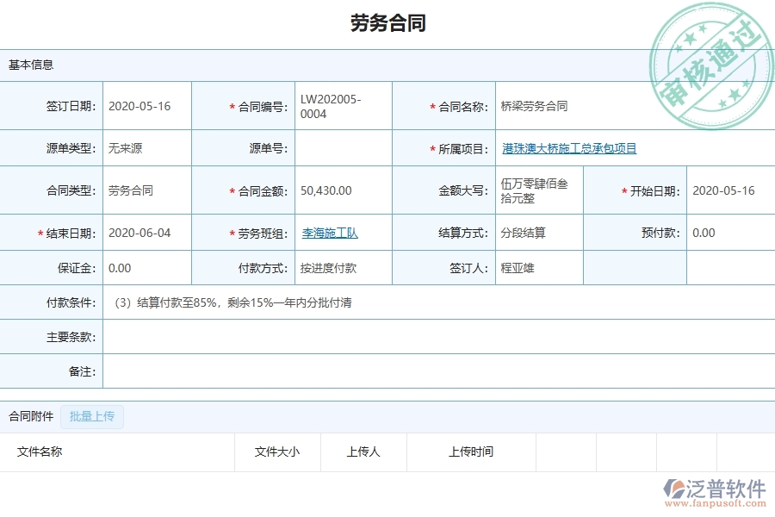Open the 港珠澳大桥施工总承包项目 project link
Viewport: 775px width, 517px height.
(570, 148)
